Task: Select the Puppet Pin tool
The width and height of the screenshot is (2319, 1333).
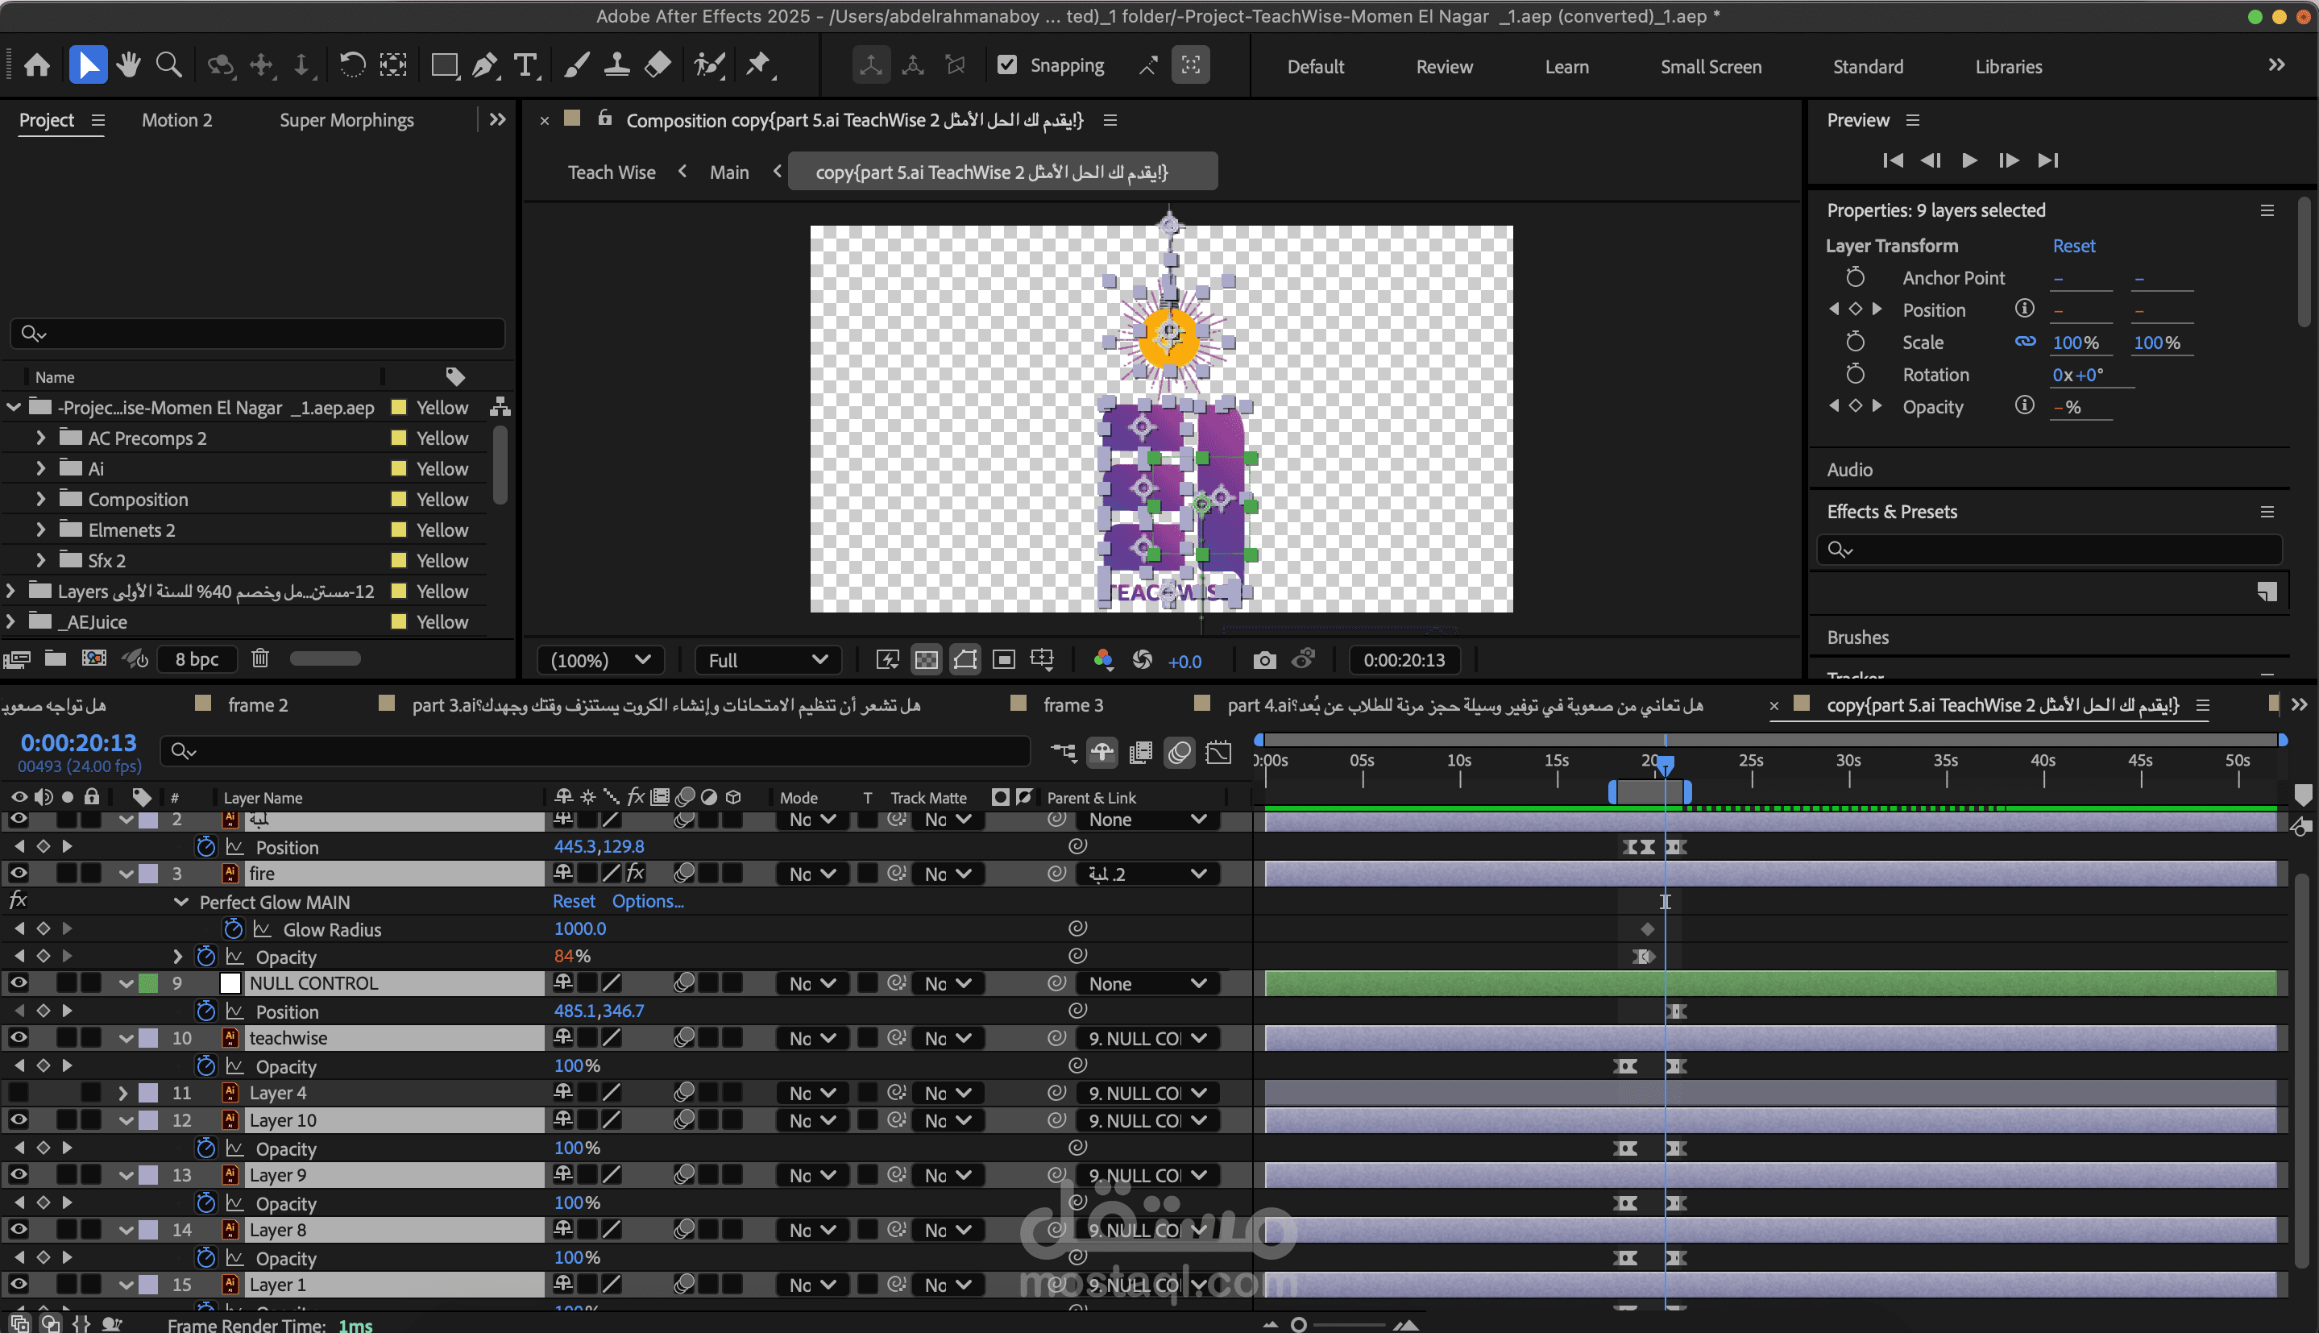Action: (x=757, y=65)
